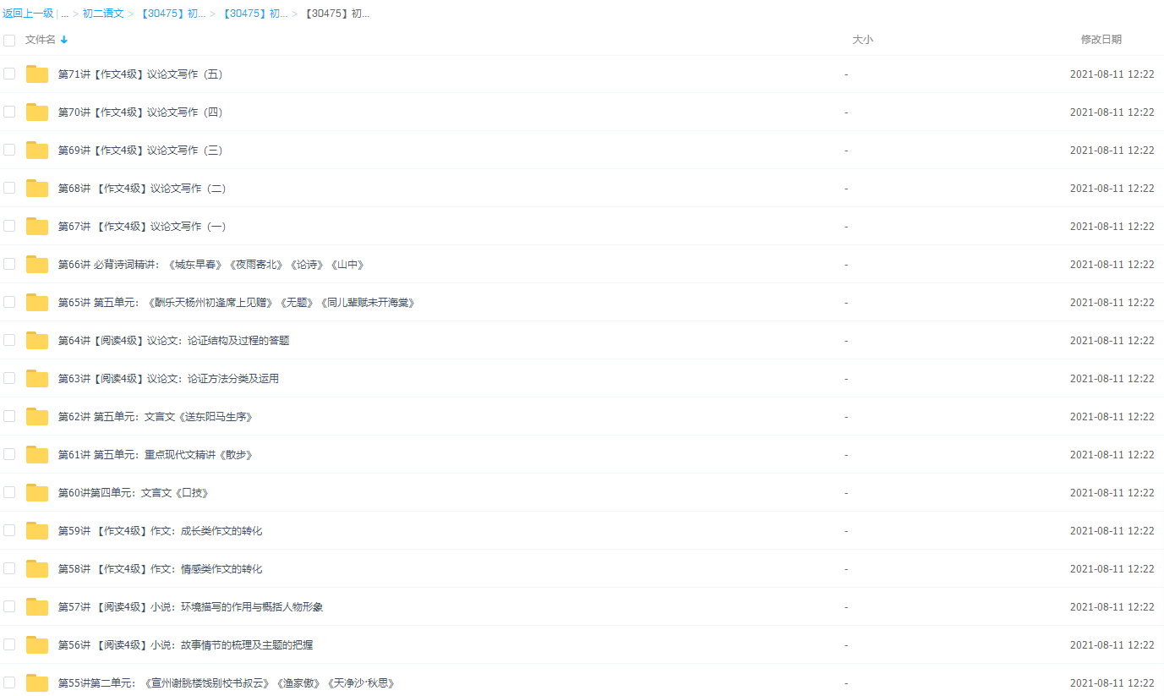The height and width of the screenshot is (696, 1164).
Task: Open the 初二语文 breadcrumb link
Action: click(x=101, y=13)
